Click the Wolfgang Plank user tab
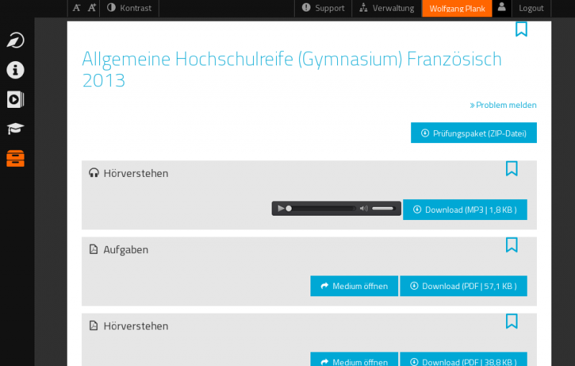This screenshot has width=575, height=366. point(457,9)
